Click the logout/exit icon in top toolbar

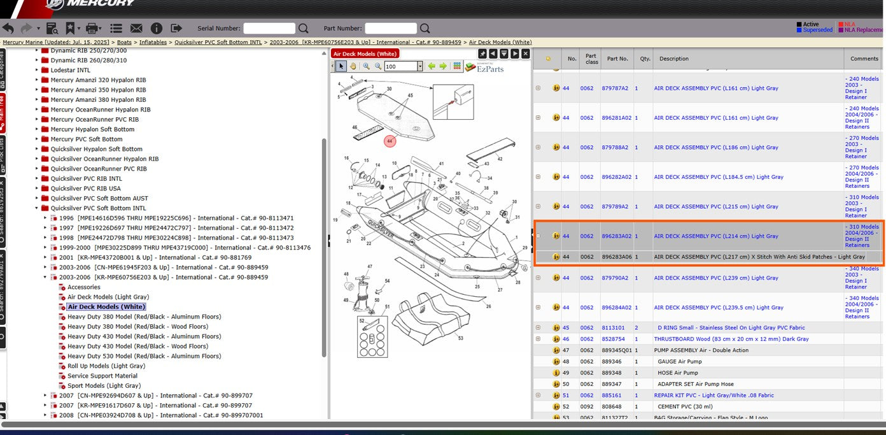(x=176, y=28)
